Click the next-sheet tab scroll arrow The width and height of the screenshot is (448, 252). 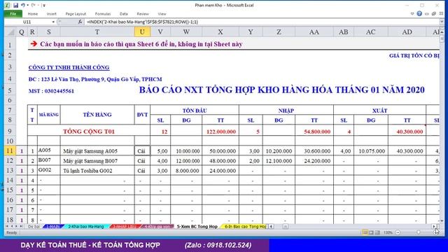pos(16,226)
